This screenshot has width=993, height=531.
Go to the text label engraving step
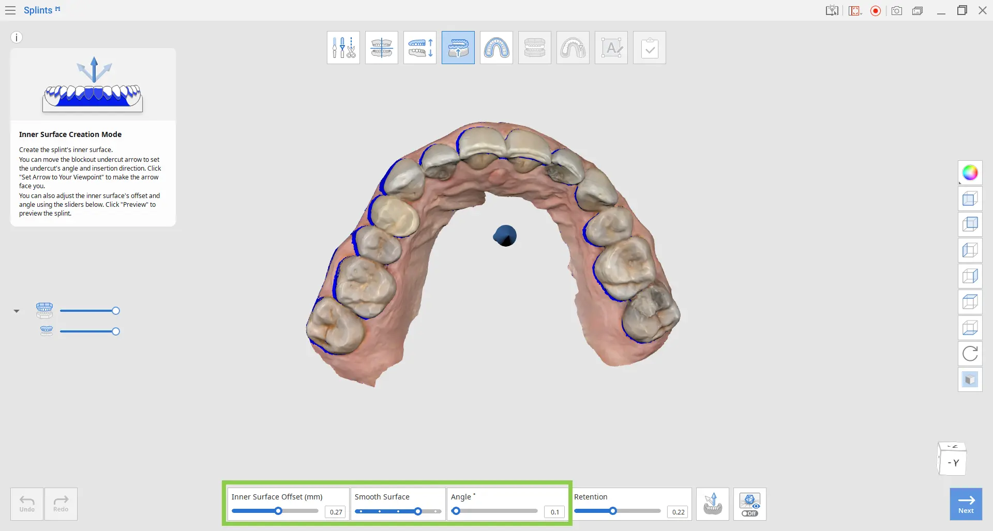click(x=611, y=48)
